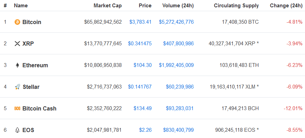305x138 pixels.
Task: Sort by Circulating Supply column header
Action: [236, 6]
